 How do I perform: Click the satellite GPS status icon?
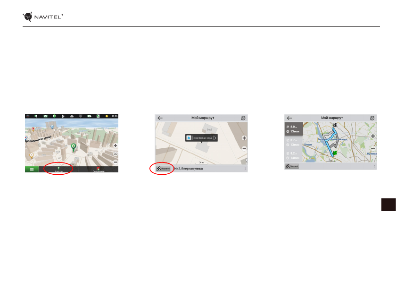point(63,116)
